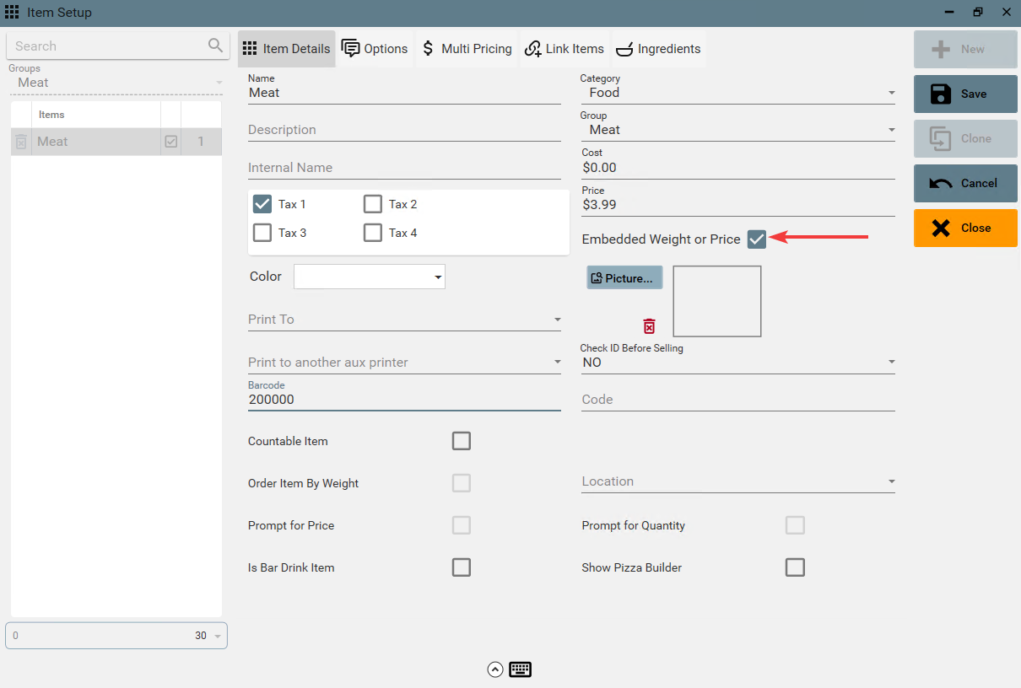Expand the Location dropdown
Image resolution: width=1021 pixels, height=688 pixels.
737,481
